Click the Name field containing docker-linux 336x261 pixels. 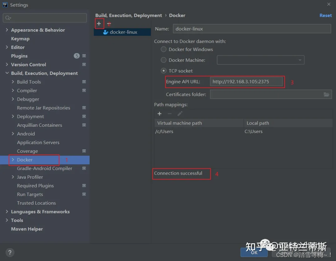[x=252, y=29]
